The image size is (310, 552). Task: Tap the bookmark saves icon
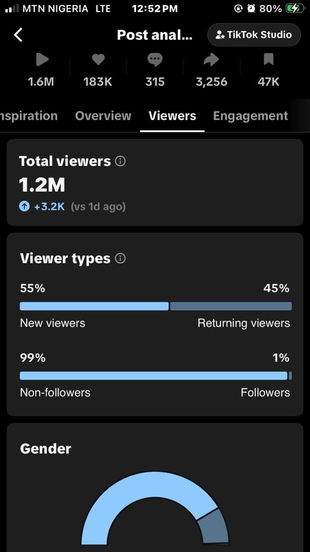tap(268, 60)
